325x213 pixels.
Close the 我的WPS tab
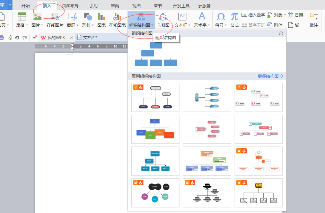click(71, 37)
